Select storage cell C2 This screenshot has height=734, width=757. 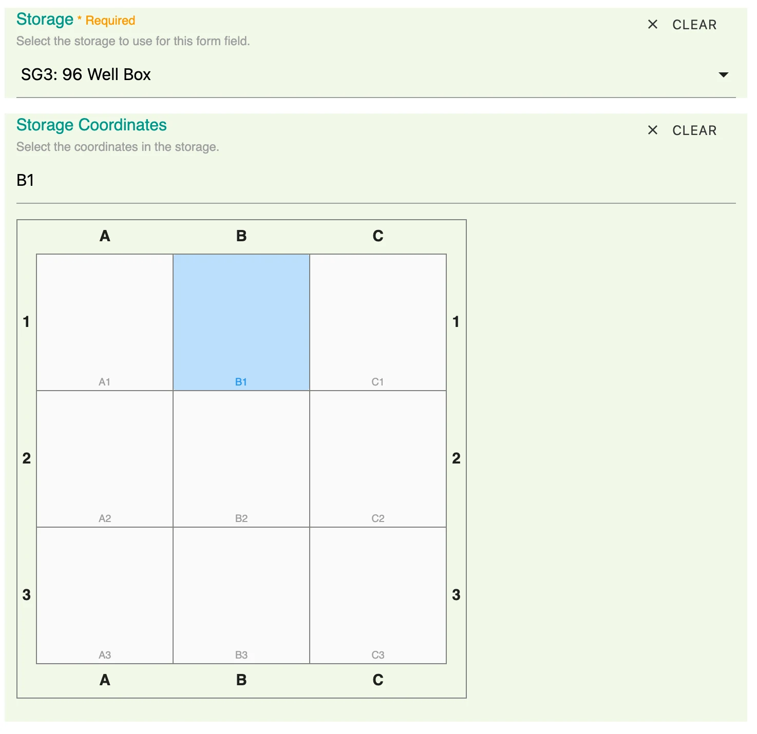378,459
